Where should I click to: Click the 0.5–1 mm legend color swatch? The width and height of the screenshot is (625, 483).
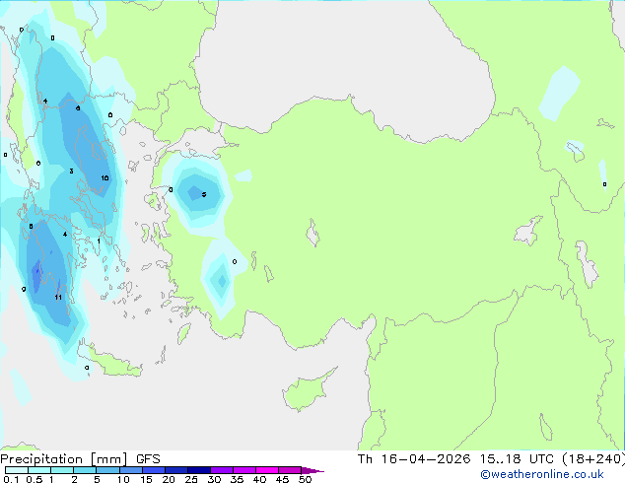click(39, 470)
